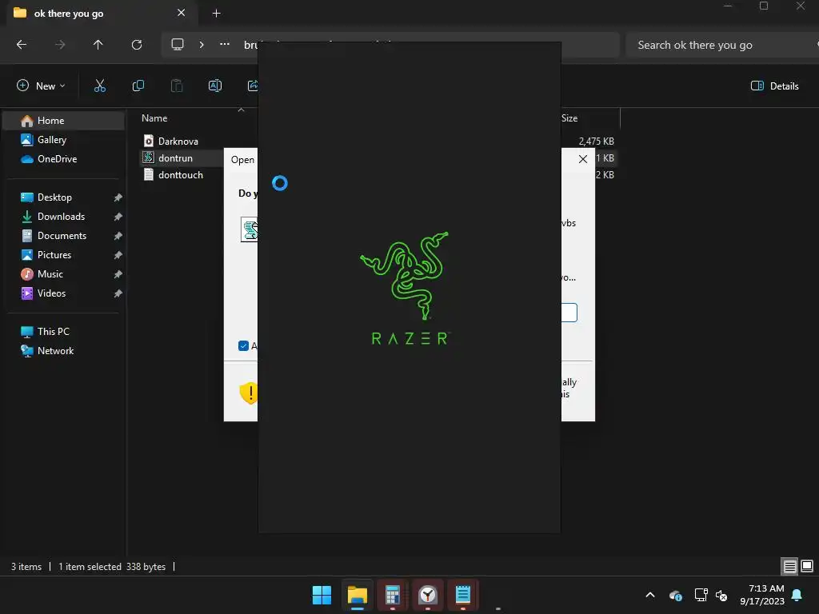Screen dimensions: 819x614
Task: Switch to details list view icon
Action: point(789,566)
